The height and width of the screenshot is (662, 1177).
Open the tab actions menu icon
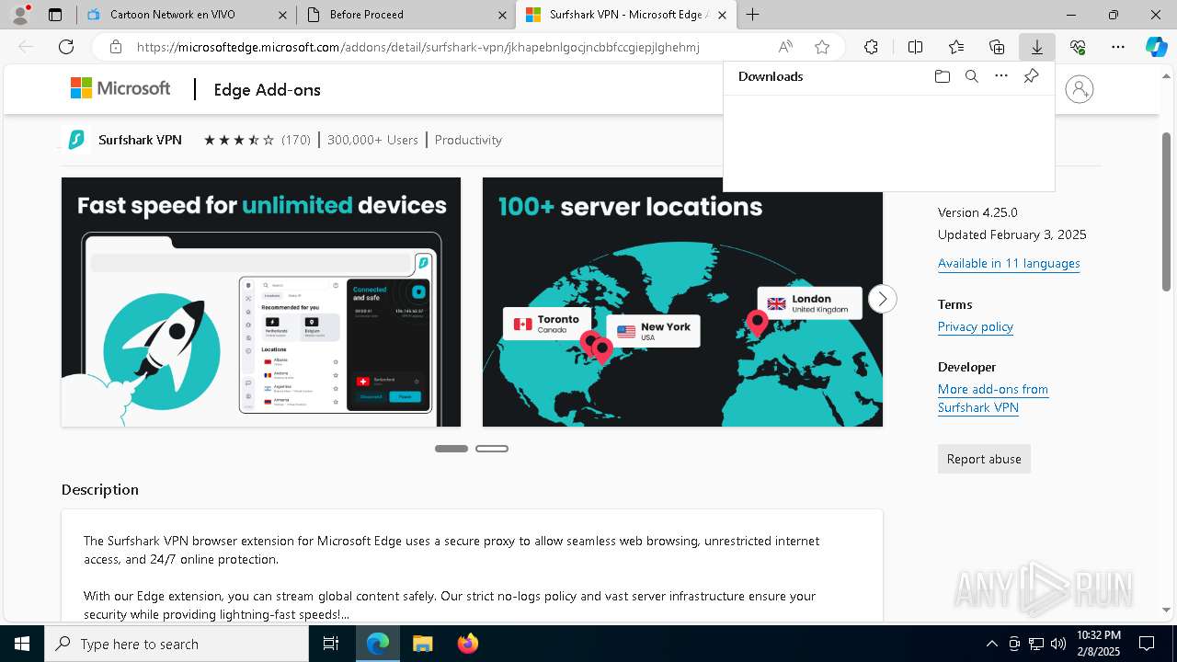tap(55, 15)
